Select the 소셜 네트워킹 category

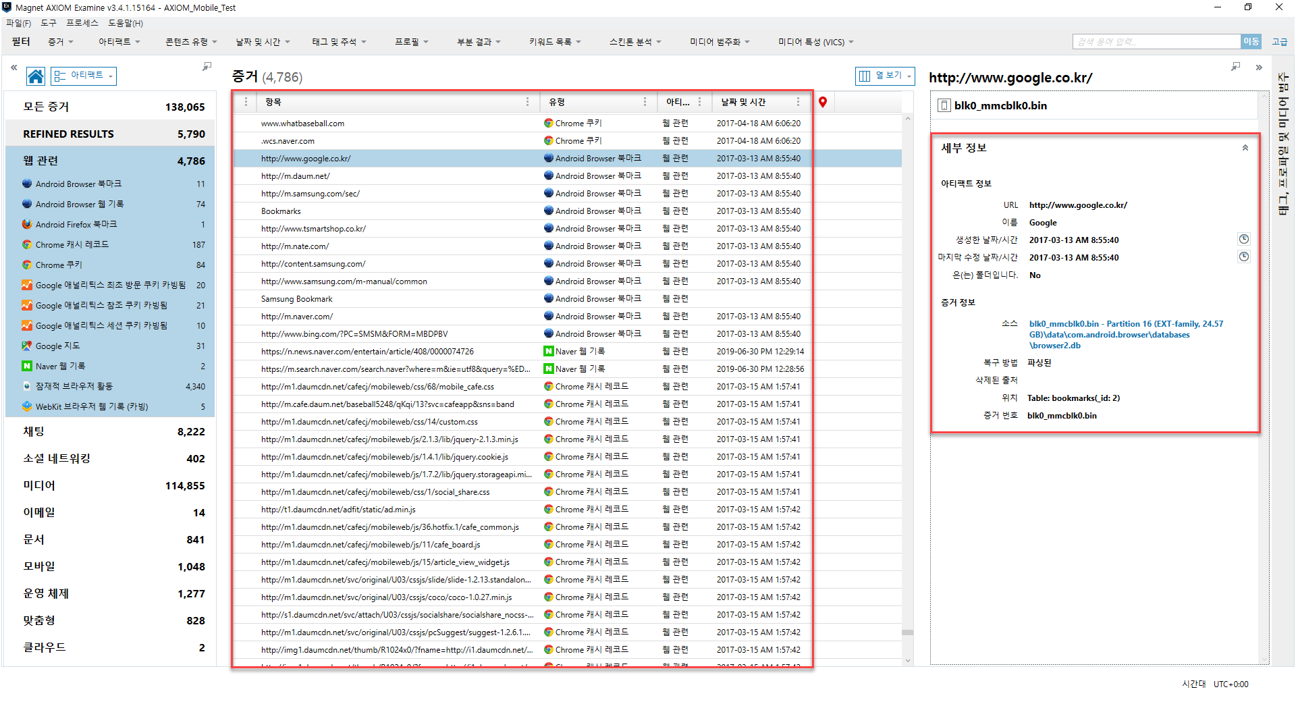(x=110, y=458)
